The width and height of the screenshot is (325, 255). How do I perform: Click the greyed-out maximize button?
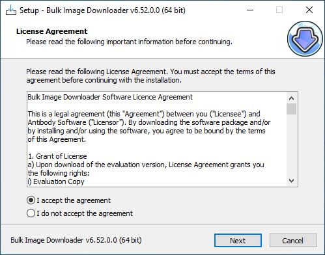coord(279,10)
